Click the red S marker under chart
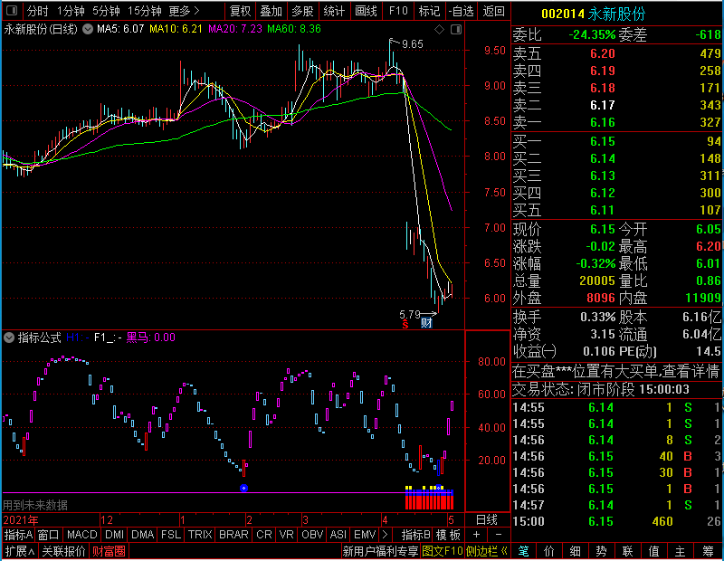 [x=405, y=322]
